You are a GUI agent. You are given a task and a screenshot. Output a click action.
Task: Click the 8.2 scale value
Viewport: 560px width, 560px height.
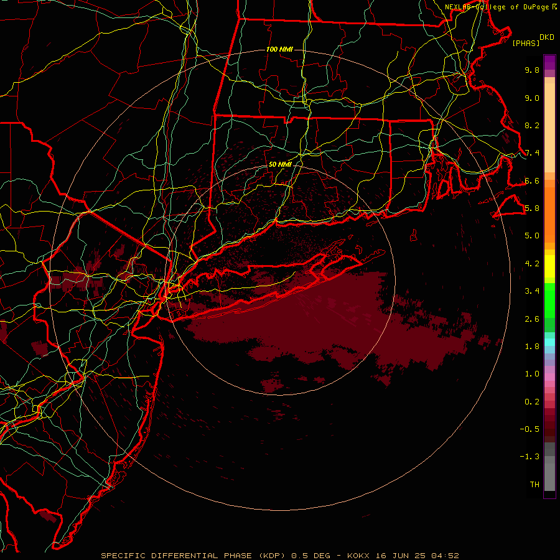coord(532,125)
